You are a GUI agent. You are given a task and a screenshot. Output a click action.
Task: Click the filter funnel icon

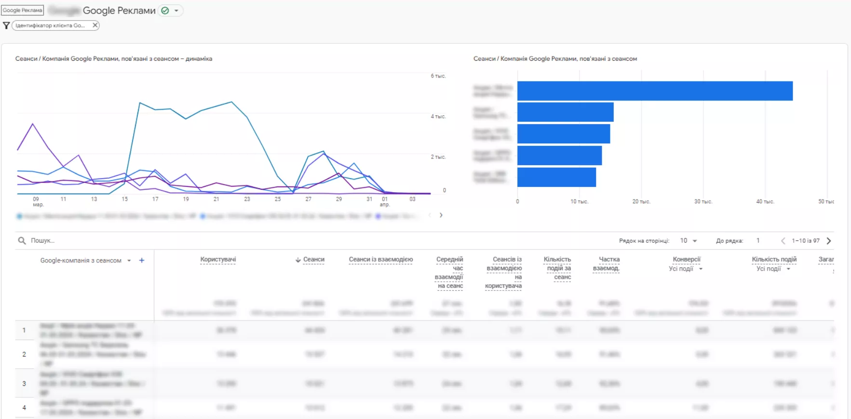pyautogui.click(x=6, y=26)
